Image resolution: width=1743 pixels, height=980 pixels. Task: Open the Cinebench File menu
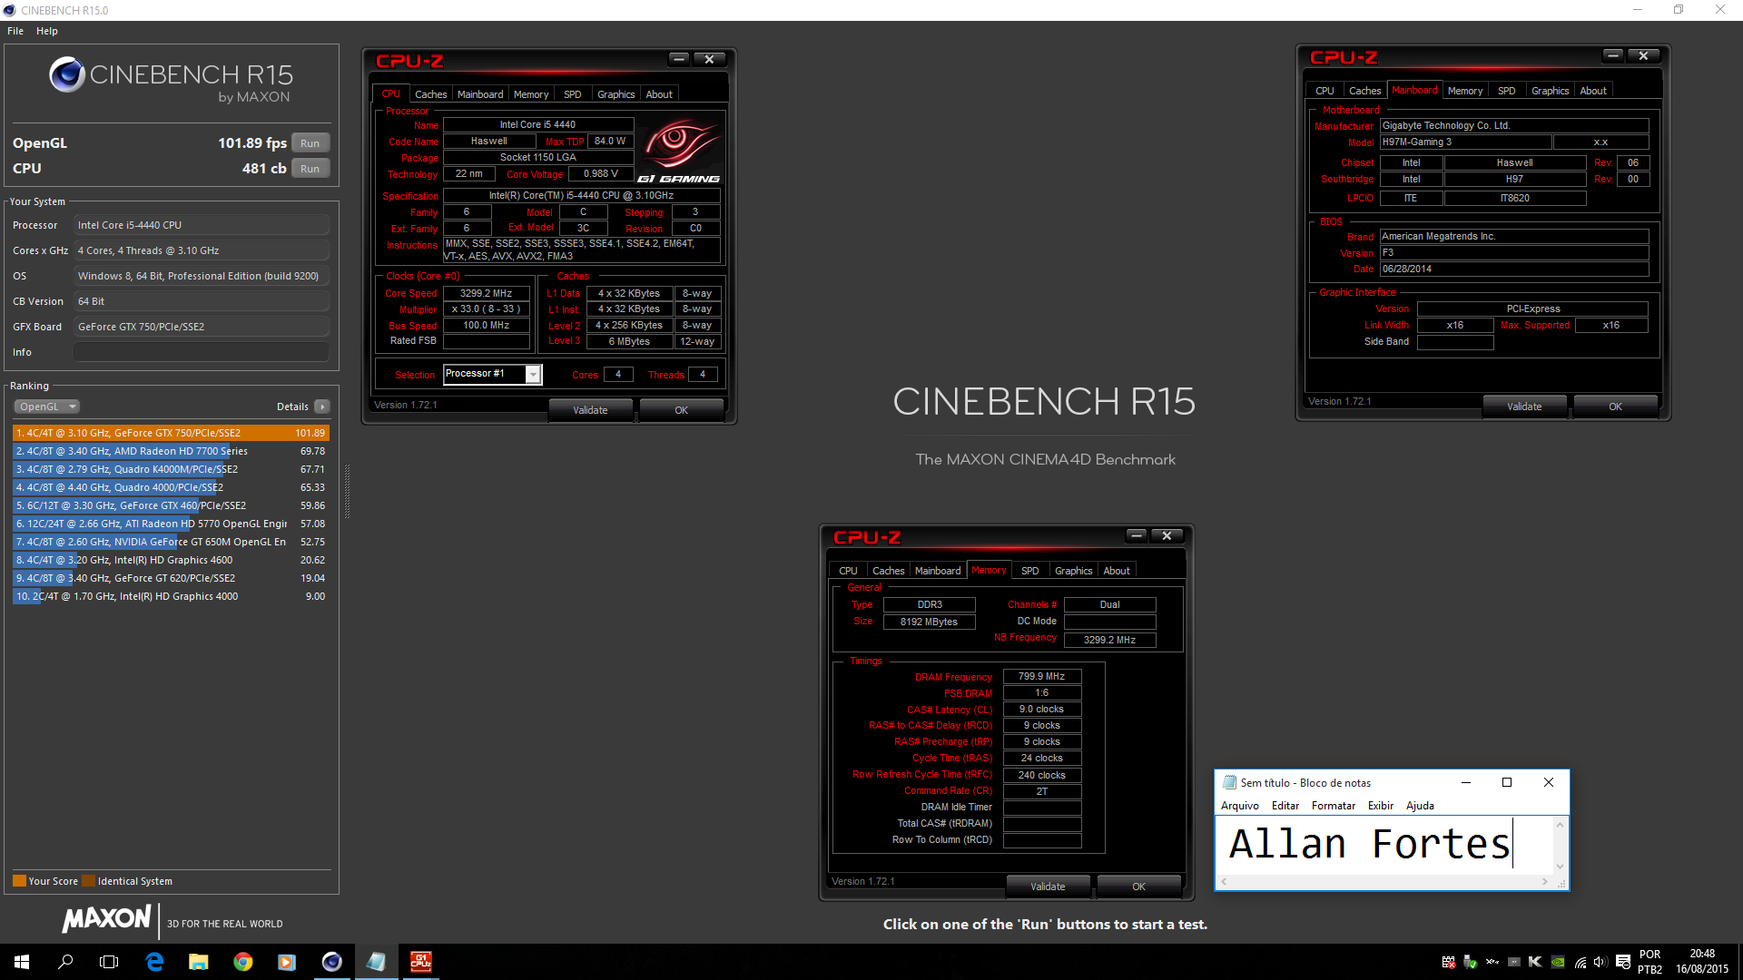(15, 31)
